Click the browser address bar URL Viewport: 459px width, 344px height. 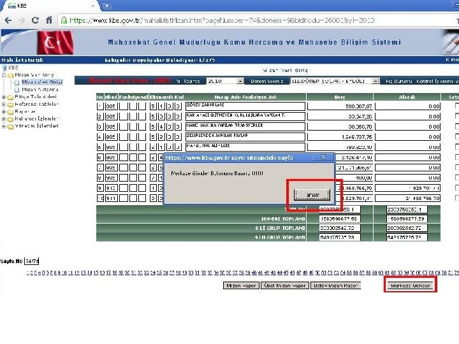[x=222, y=20]
